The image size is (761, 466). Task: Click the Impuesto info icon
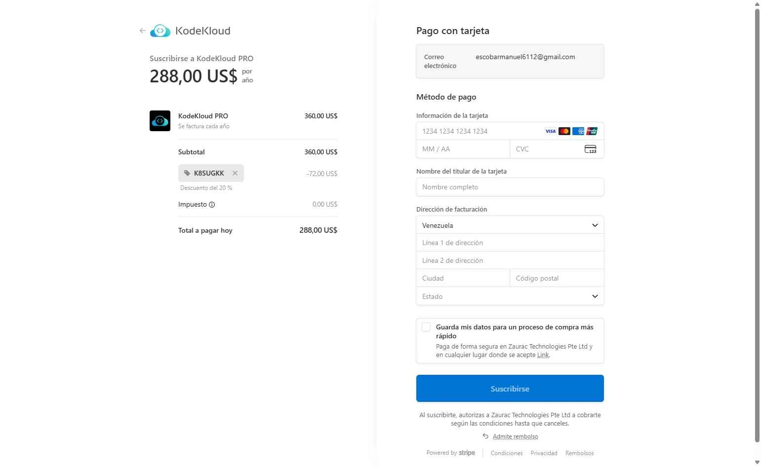click(x=212, y=205)
